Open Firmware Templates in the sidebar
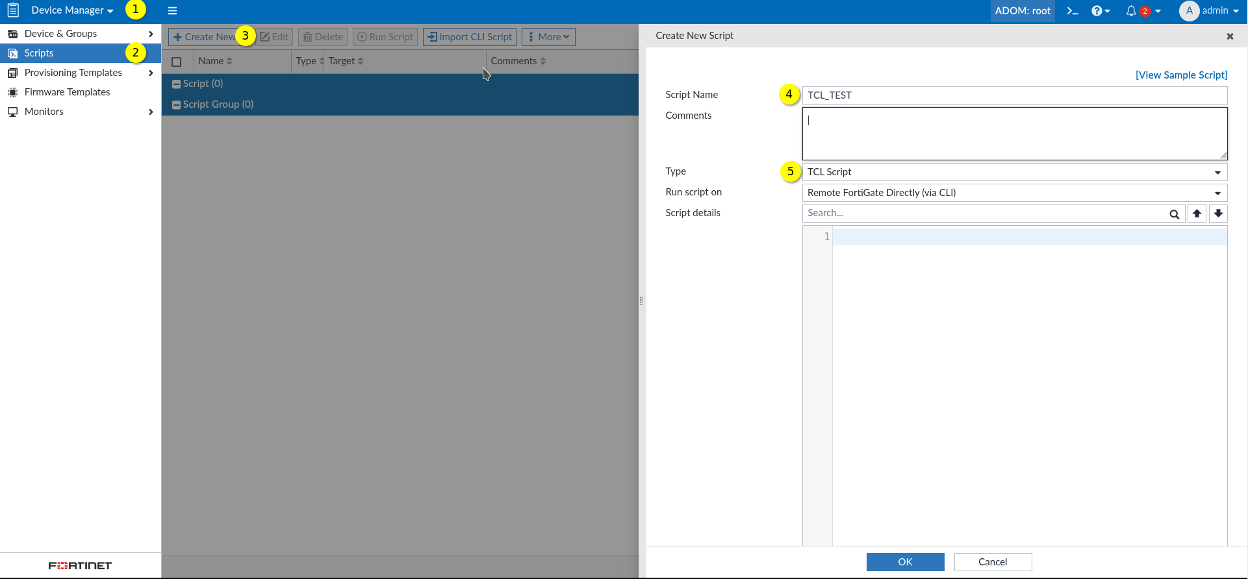The image size is (1248, 579). 81,92
